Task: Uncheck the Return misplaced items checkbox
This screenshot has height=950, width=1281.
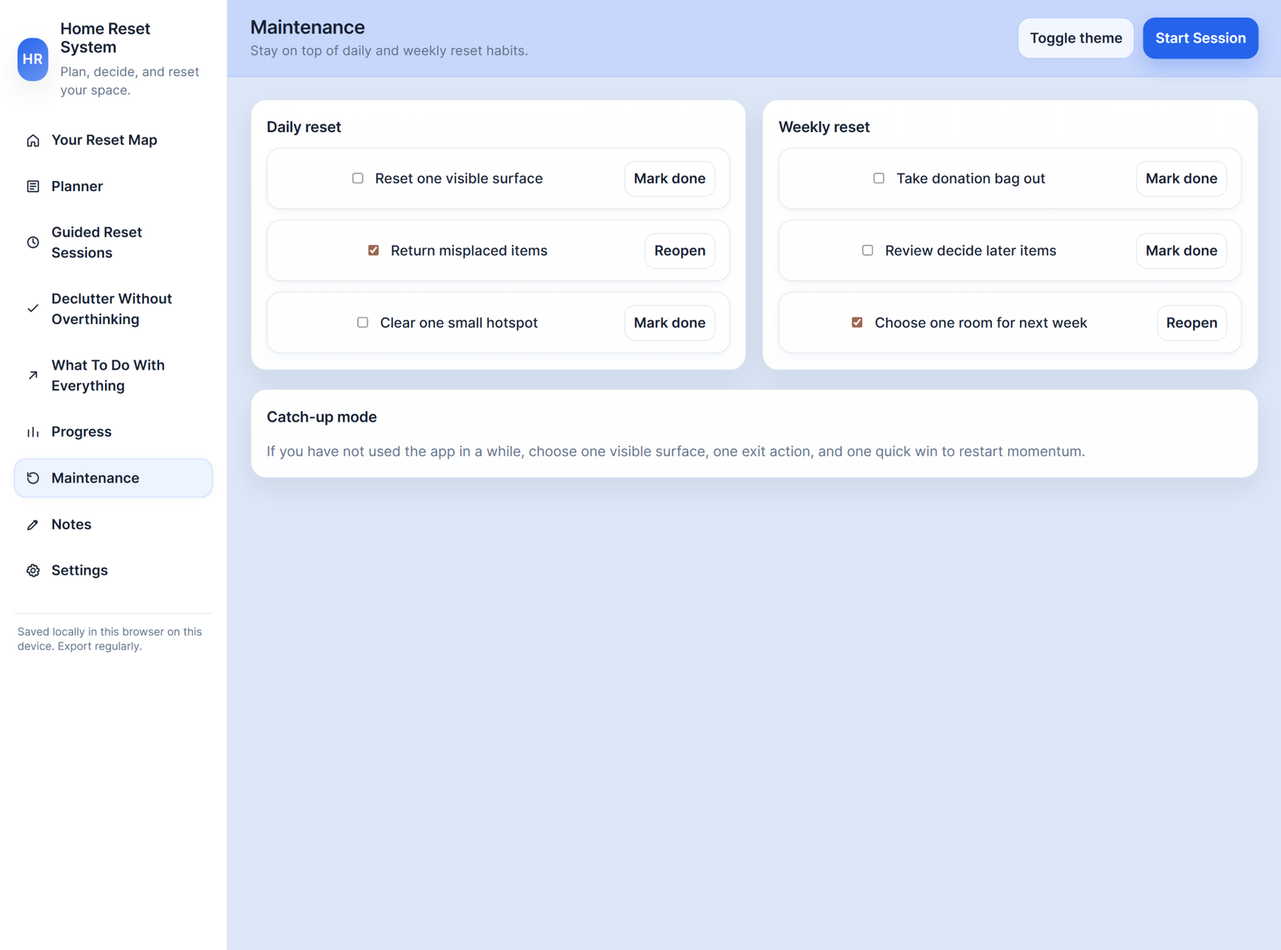Action: (x=373, y=251)
